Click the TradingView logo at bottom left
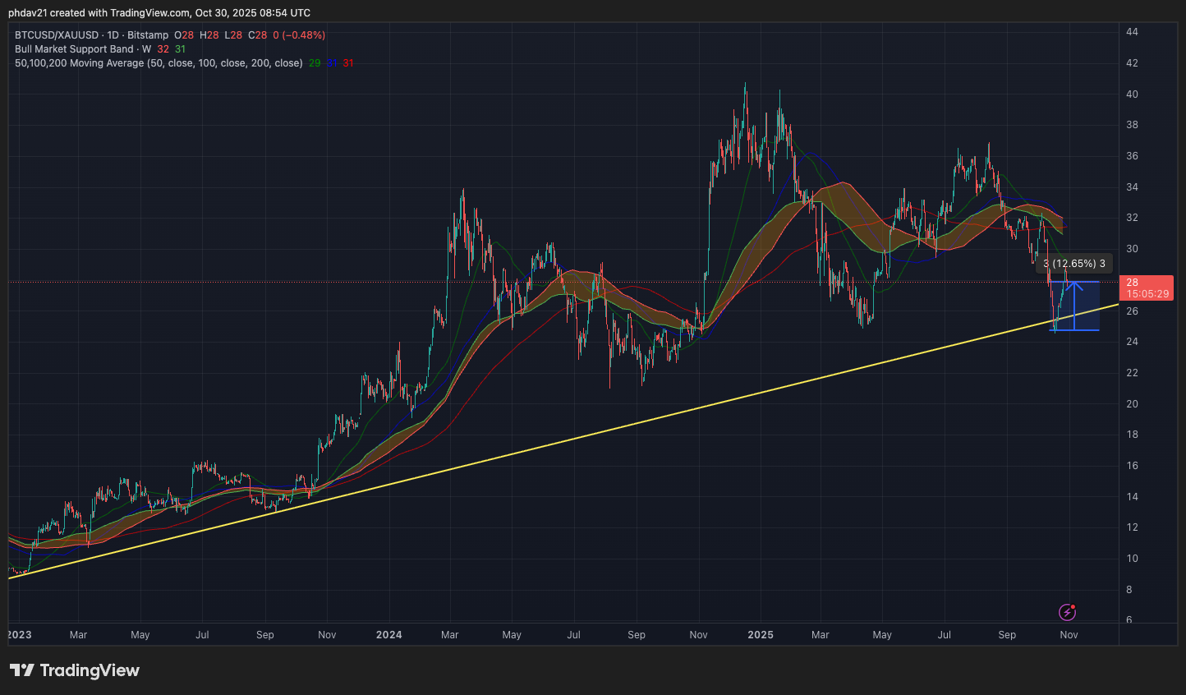 [x=75, y=670]
